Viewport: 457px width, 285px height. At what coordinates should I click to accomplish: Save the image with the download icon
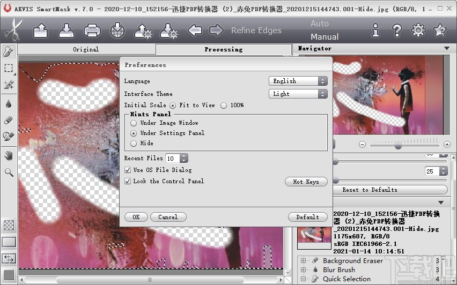(66, 31)
